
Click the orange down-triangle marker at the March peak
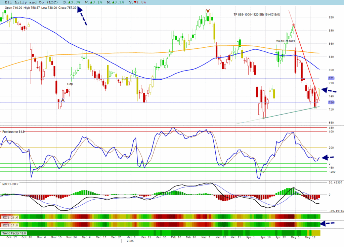point(208,11)
